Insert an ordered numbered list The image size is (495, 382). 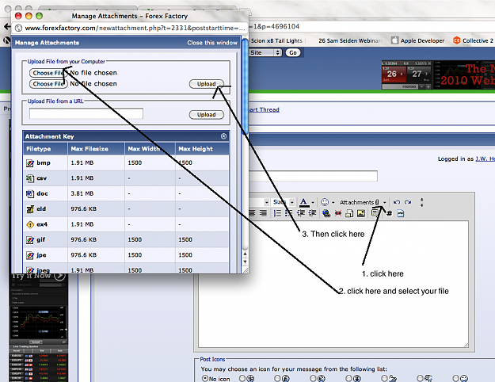277,213
